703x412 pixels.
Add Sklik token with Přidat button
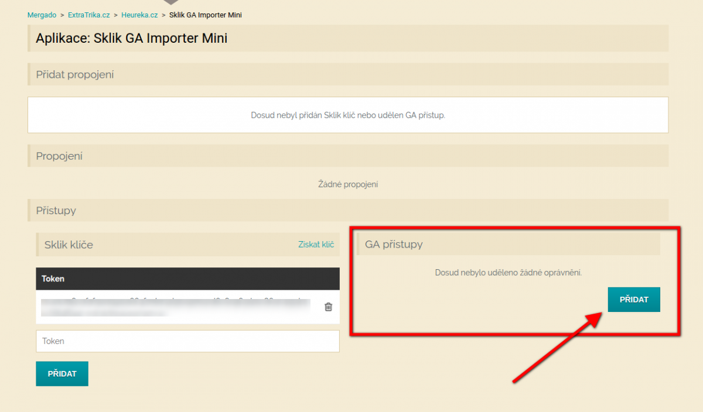click(x=62, y=374)
